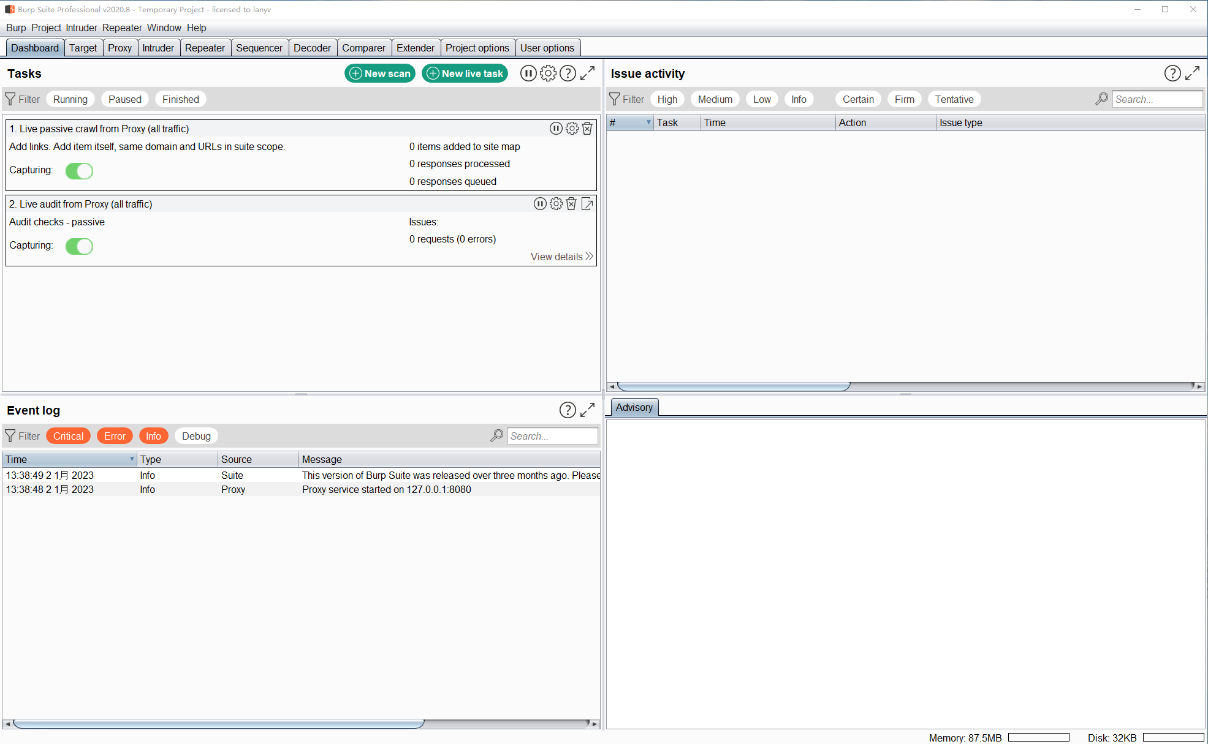Toggle the Paused tasks filter
The image size is (1208, 744).
click(125, 99)
